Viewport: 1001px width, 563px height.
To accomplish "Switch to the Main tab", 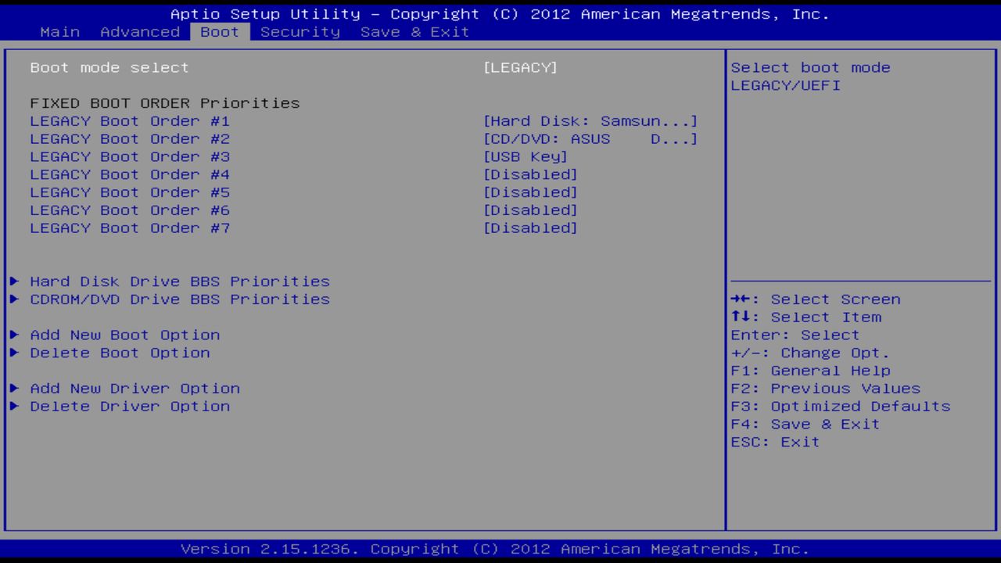I will coord(60,31).
